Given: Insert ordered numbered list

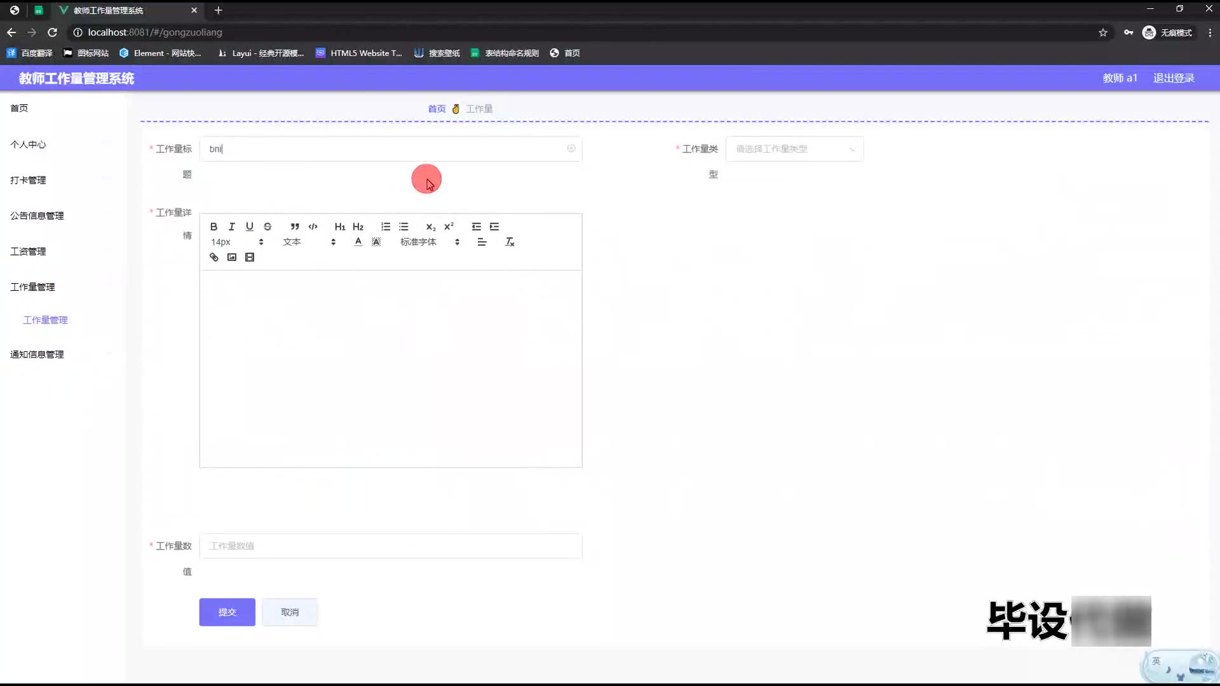Looking at the screenshot, I should coord(386,227).
